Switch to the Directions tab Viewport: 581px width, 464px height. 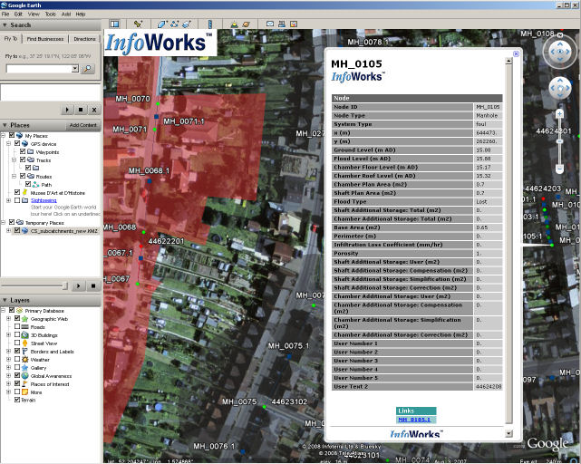pos(84,39)
